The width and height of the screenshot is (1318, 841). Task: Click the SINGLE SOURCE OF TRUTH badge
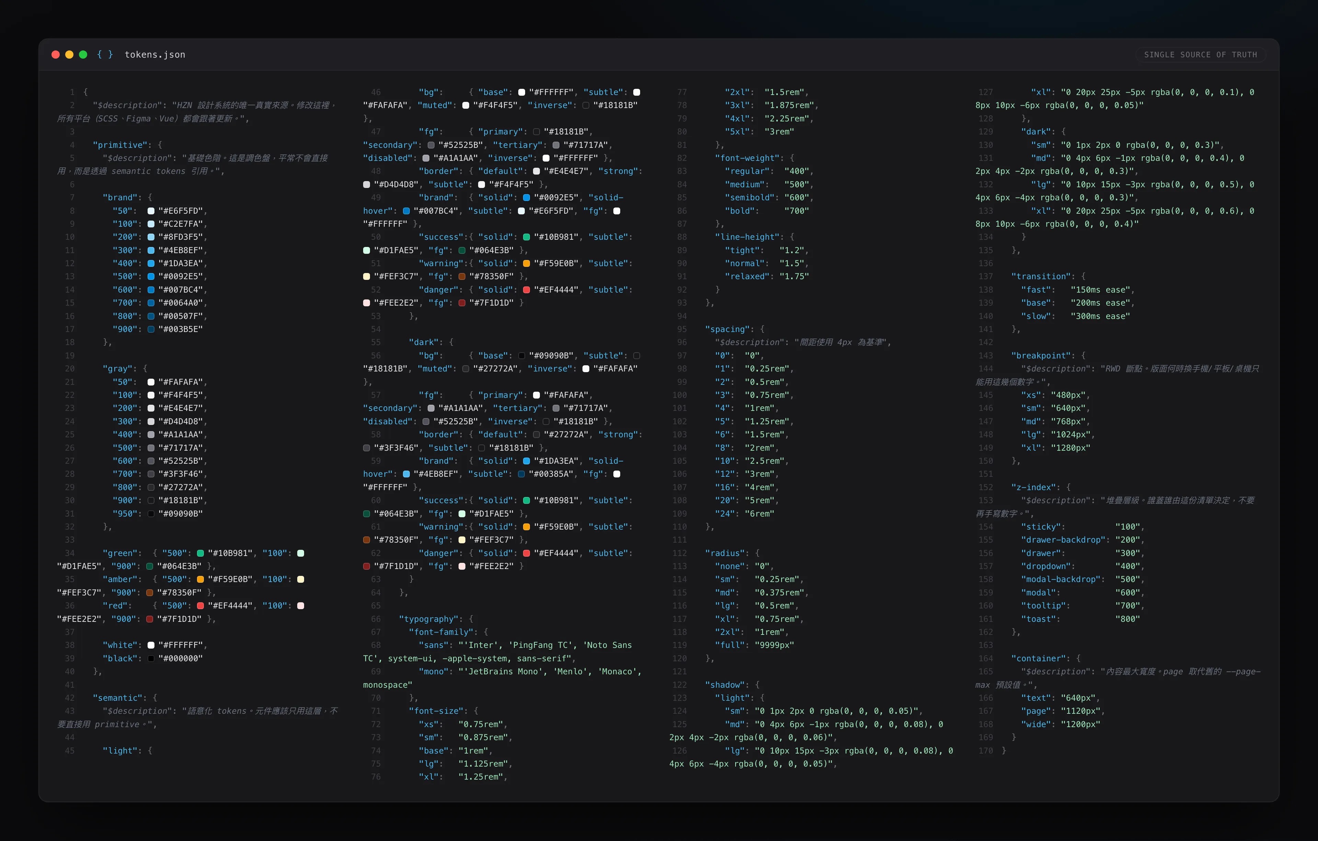point(1200,55)
